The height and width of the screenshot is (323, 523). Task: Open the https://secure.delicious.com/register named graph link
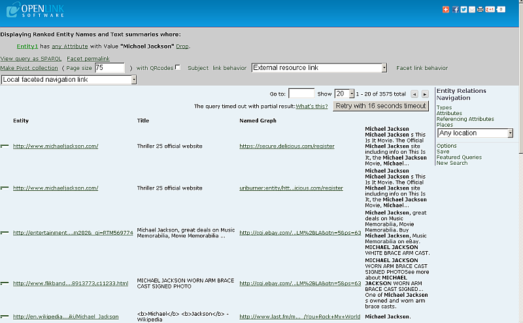tap(287, 146)
